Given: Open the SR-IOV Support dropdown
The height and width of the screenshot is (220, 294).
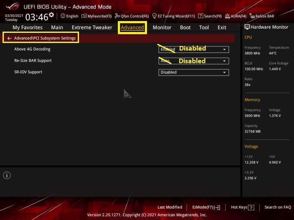Looking at the screenshot, I should click(194, 72).
